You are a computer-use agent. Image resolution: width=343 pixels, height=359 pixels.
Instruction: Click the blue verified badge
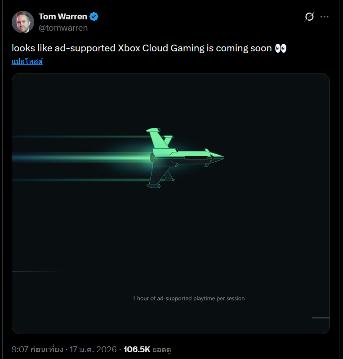click(x=94, y=17)
